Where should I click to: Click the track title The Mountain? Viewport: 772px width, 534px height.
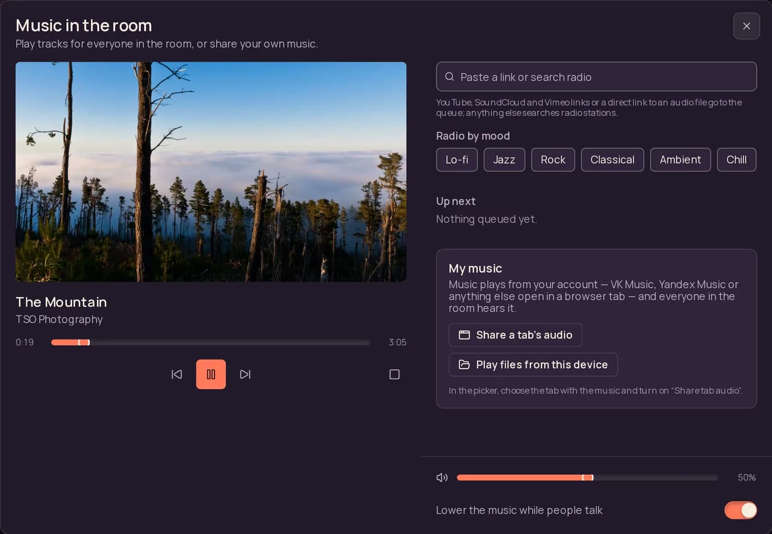point(61,302)
